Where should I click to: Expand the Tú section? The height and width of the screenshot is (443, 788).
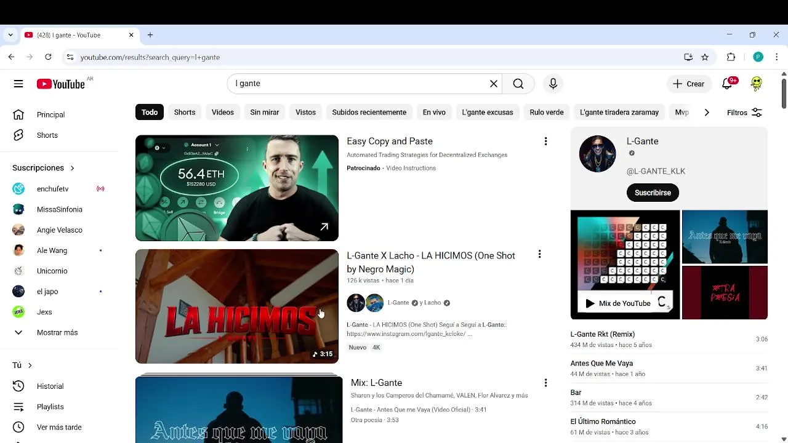[x=22, y=365]
